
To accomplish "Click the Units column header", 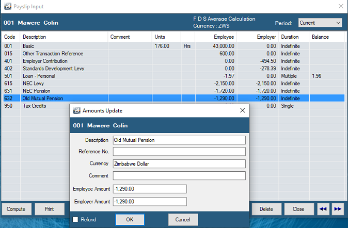I will tap(166, 37).
